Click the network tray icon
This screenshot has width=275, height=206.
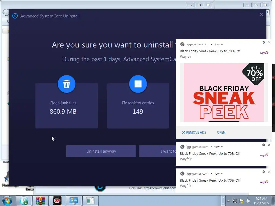coord(235,201)
